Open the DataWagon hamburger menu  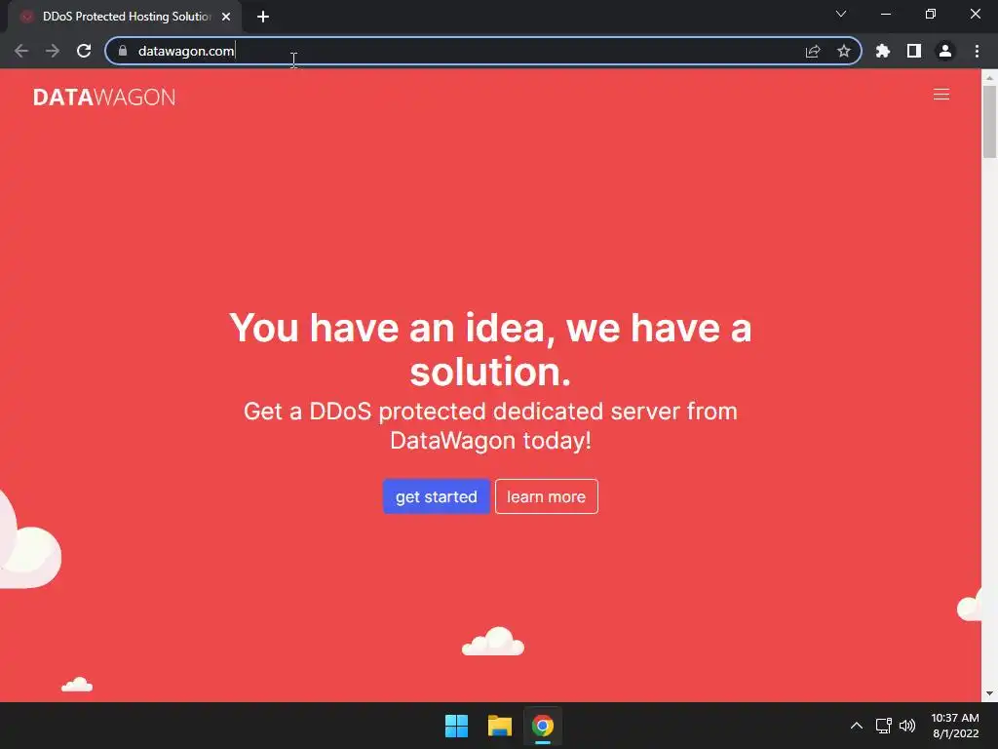941,95
